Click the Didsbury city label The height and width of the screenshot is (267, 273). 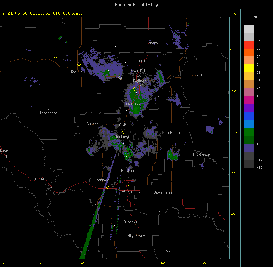point(121,137)
